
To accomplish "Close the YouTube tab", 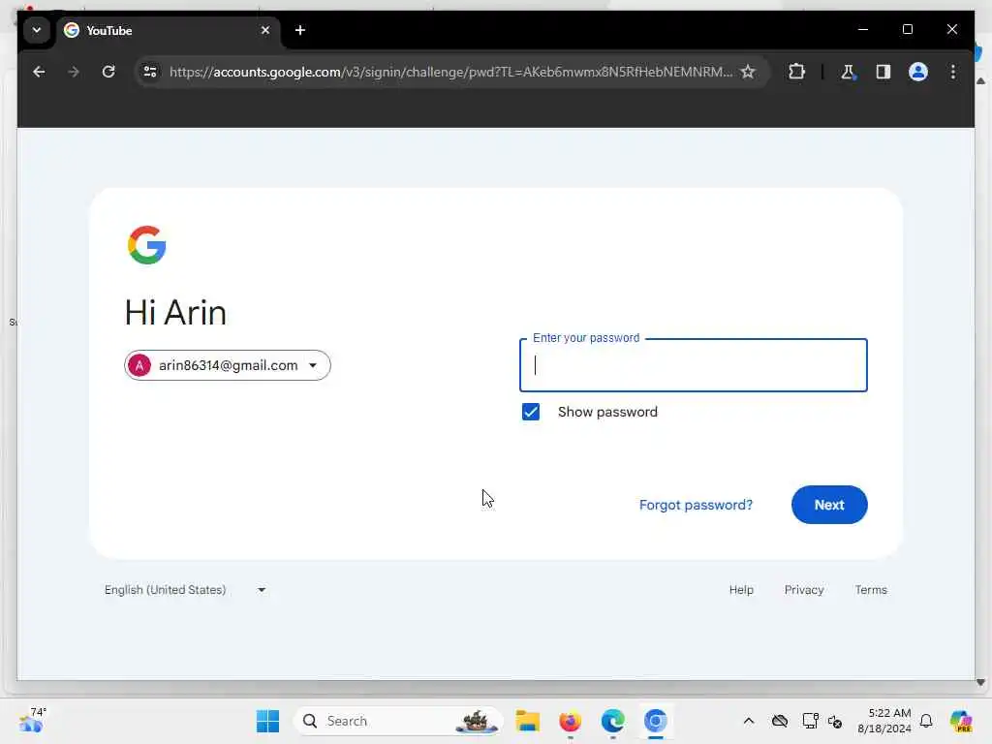I will pos(265,30).
